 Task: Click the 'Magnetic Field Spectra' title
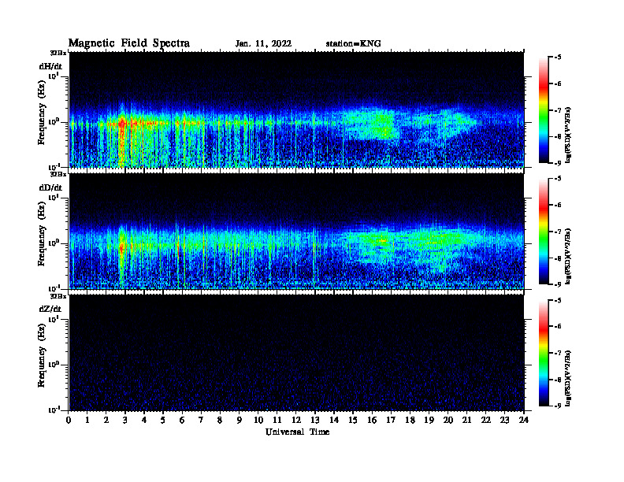(129, 43)
